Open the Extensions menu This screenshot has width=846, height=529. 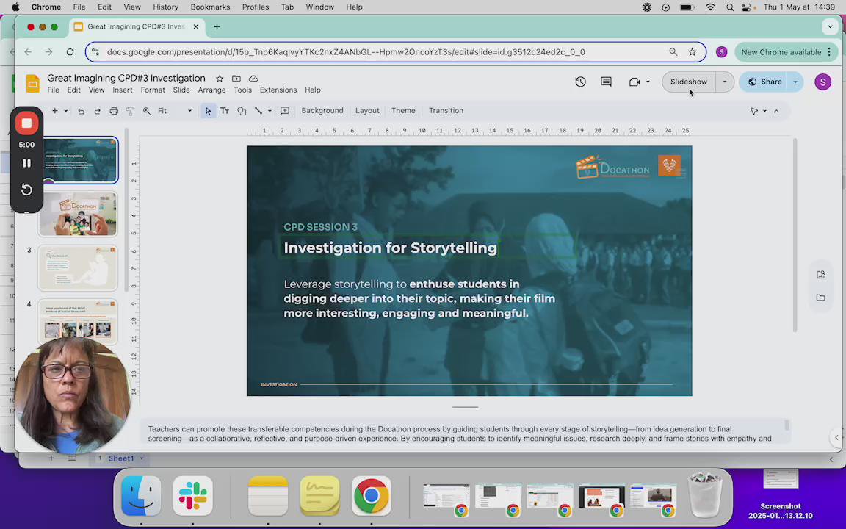[278, 90]
